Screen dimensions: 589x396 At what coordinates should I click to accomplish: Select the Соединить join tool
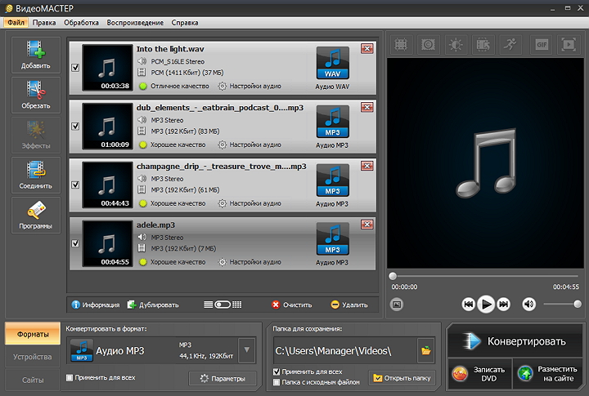pos(36,175)
